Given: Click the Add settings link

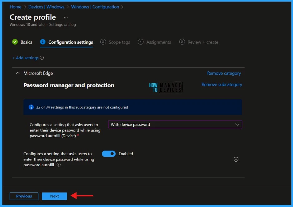Looking at the screenshot, I should 25,58.
